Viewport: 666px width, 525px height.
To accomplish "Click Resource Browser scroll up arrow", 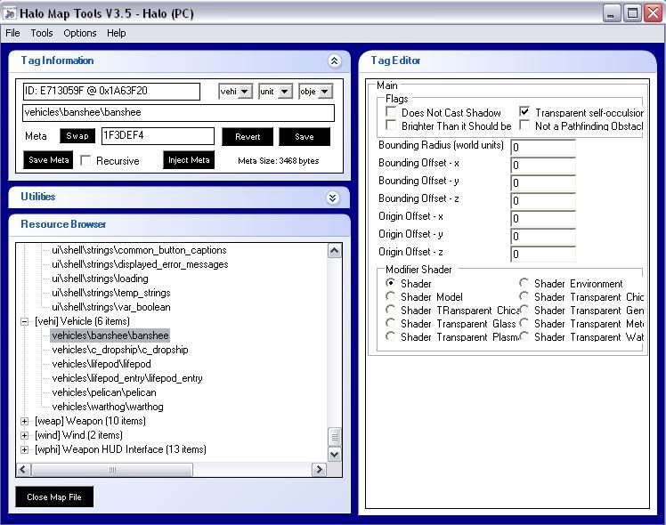I will click(x=334, y=251).
